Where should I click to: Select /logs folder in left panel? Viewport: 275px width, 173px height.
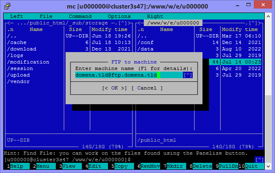point(15,55)
